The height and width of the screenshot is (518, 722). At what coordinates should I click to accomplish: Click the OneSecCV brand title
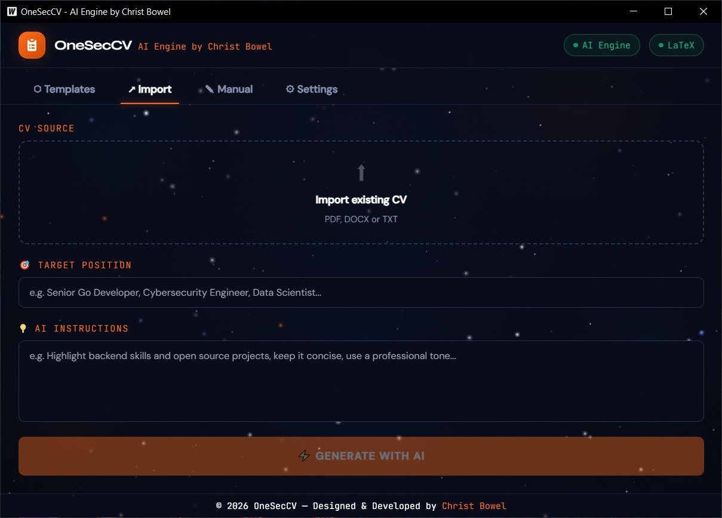click(x=93, y=45)
